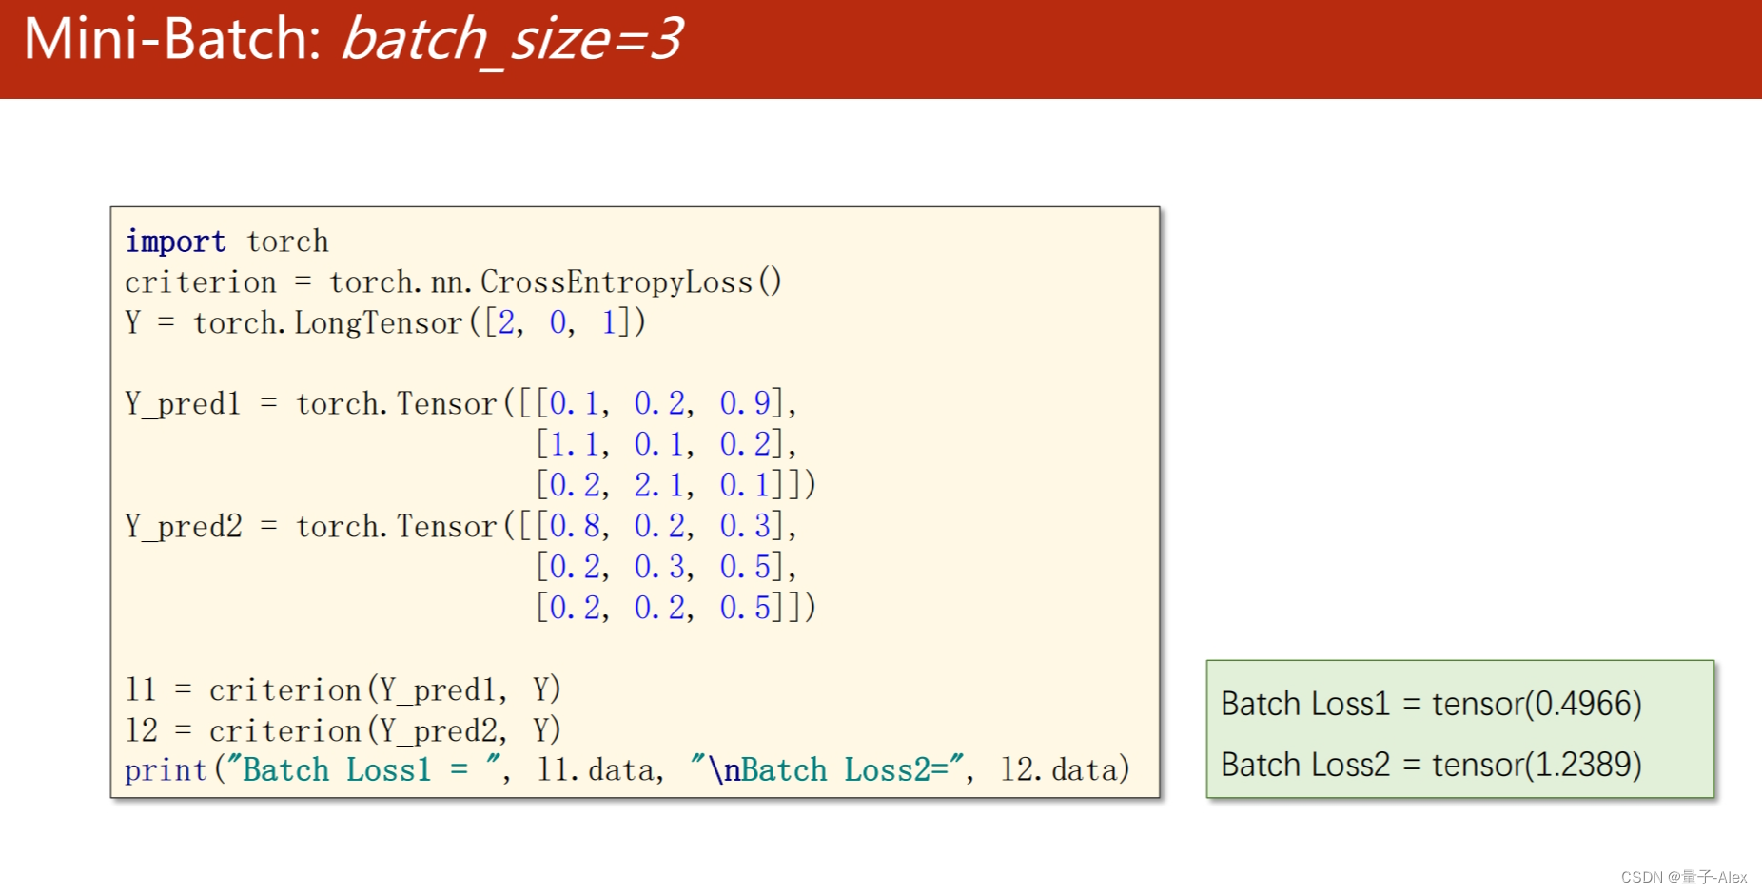Click the 'l2 = criterion(Y_pred2, Y)' line
Screen dimensions: 1762x893
(343, 730)
